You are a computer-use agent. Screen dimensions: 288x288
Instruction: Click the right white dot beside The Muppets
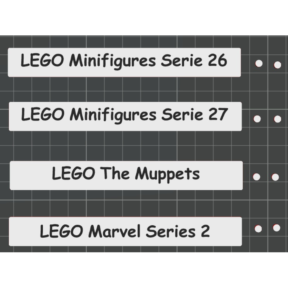(x=275, y=177)
